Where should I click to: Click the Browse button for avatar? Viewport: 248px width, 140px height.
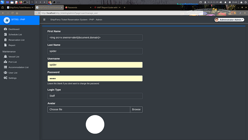click(x=136, y=109)
